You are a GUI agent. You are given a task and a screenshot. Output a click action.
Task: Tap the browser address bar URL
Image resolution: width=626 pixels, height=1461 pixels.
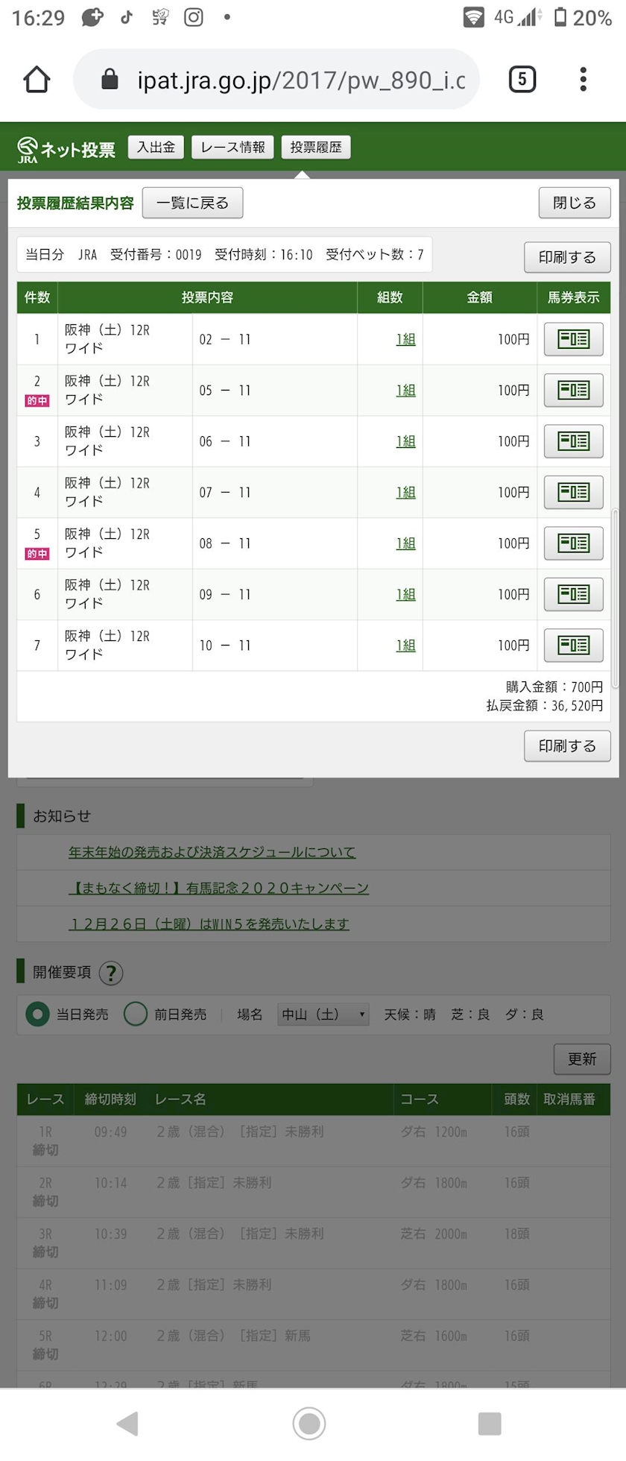pyautogui.click(x=298, y=80)
